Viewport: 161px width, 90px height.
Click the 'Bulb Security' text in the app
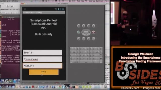(44, 34)
